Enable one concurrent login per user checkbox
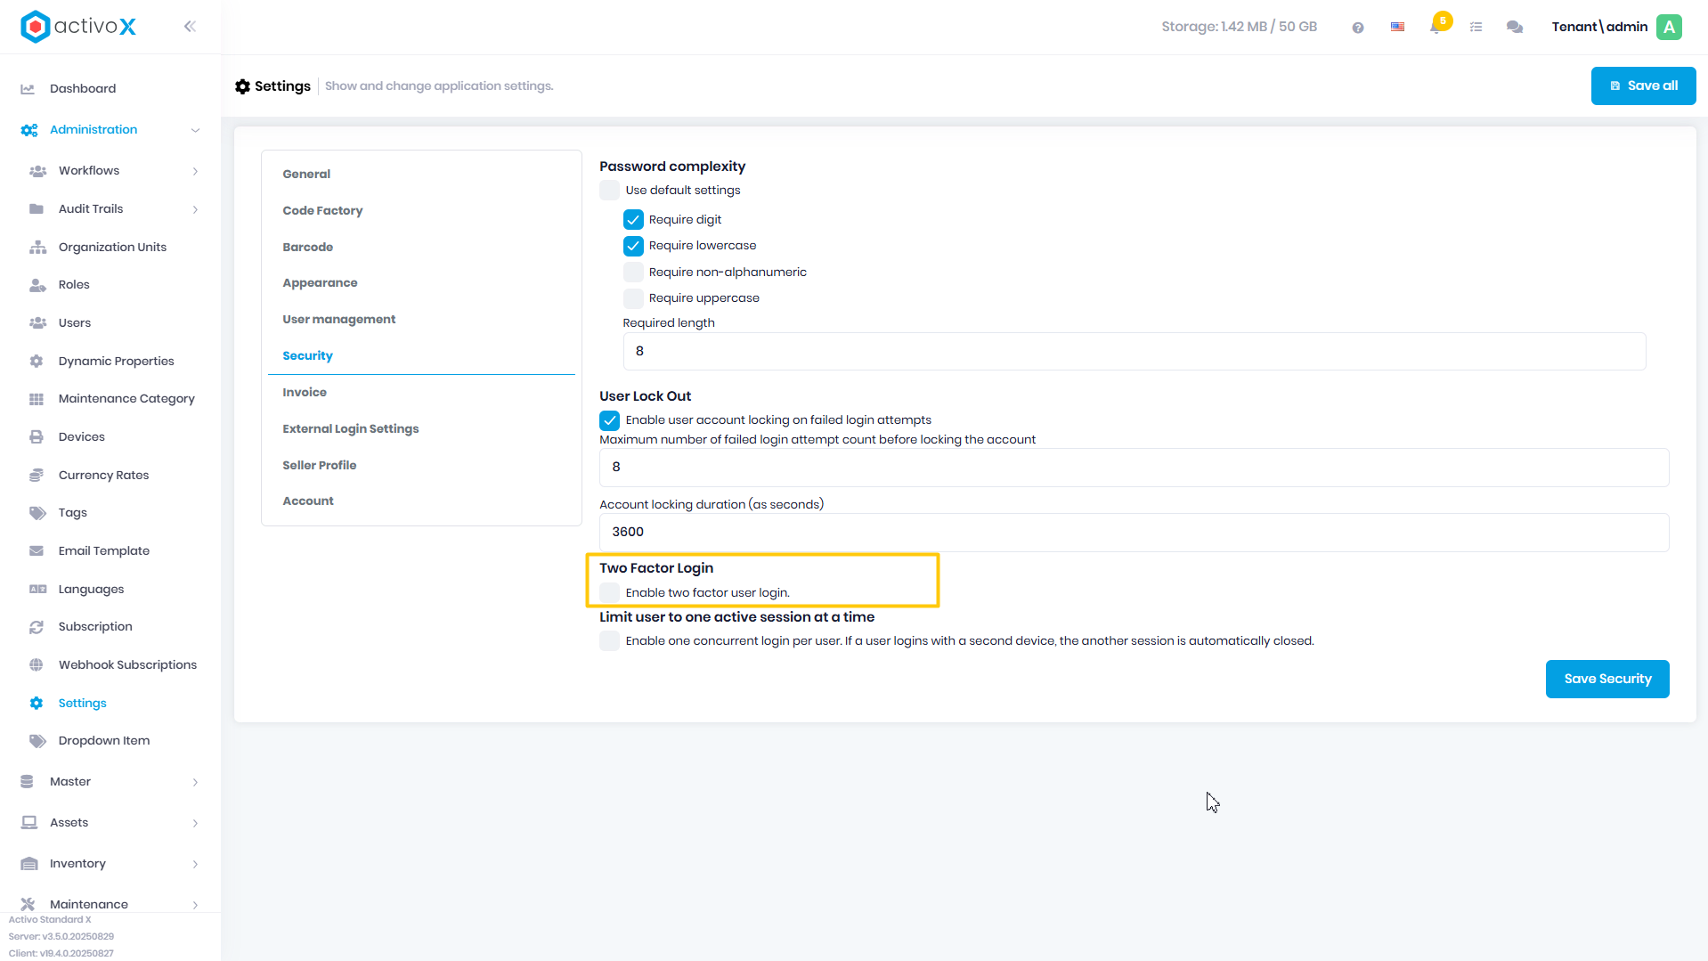Image resolution: width=1708 pixels, height=961 pixels. point(609,641)
